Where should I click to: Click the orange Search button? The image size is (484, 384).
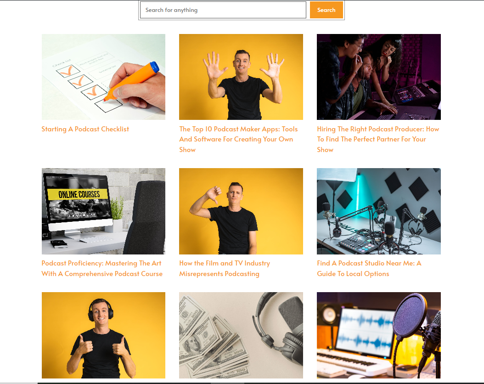pyautogui.click(x=326, y=10)
